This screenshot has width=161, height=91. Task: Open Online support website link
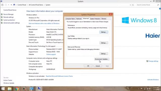click(51, 54)
